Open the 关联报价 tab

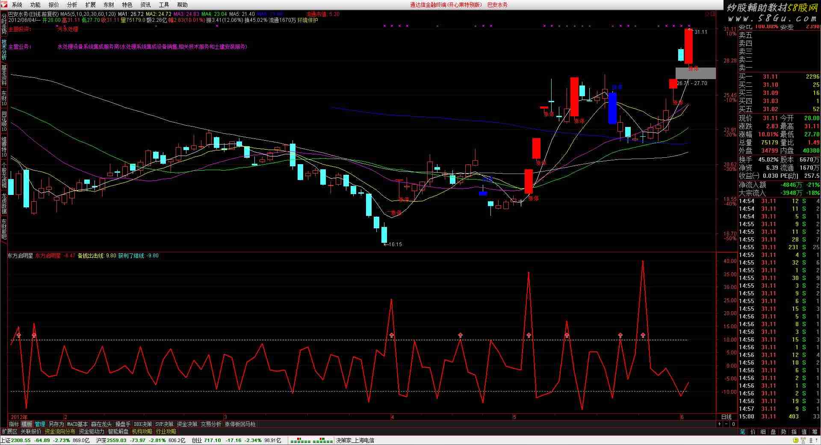click(x=31, y=432)
